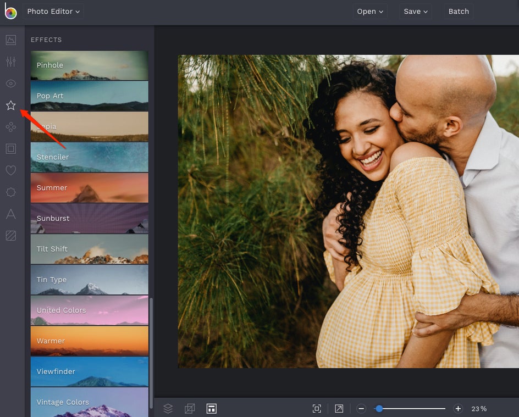Open the Textures sidebar icon
This screenshot has width=519, height=417.
(x=11, y=236)
